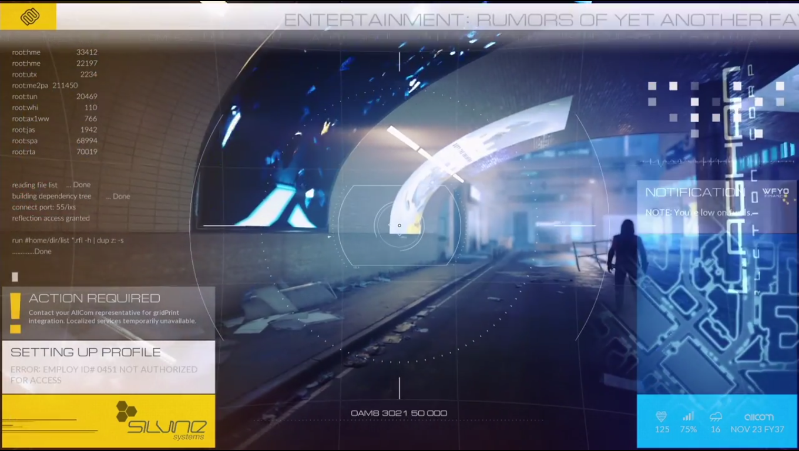
Task: Click the NOV 23 FY37 date display
Action: point(757,429)
